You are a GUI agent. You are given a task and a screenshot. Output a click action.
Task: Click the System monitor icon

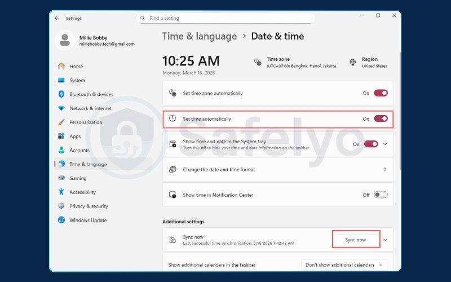pyautogui.click(x=61, y=80)
